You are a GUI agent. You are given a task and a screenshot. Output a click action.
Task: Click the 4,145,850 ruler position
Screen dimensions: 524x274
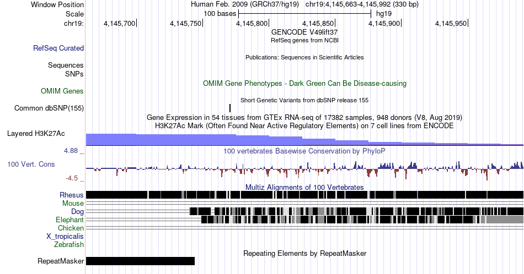[x=318, y=23]
